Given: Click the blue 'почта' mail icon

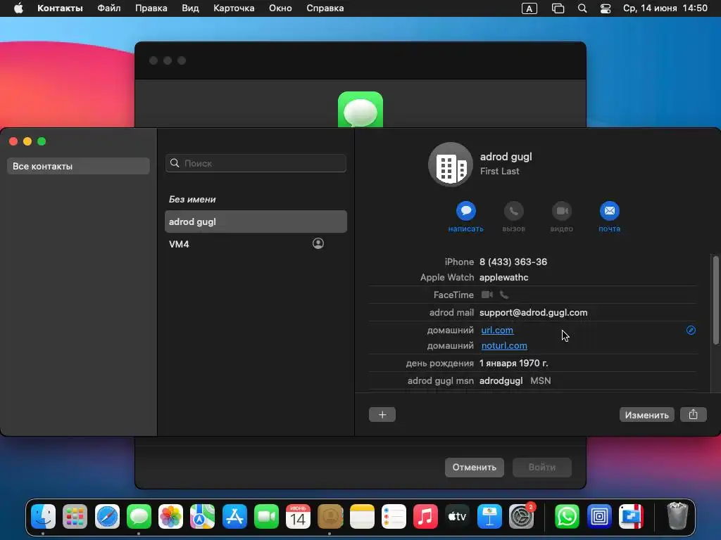Looking at the screenshot, I should (609, 211).
